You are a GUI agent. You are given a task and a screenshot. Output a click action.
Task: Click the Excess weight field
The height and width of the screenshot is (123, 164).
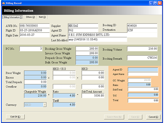pos(35,78)
